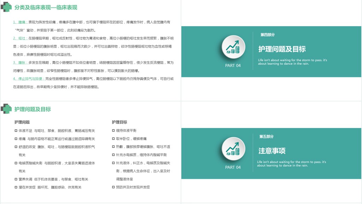Select the 第四部分 label
This screenshot has height=204, width=362.
tap(267, 35)
